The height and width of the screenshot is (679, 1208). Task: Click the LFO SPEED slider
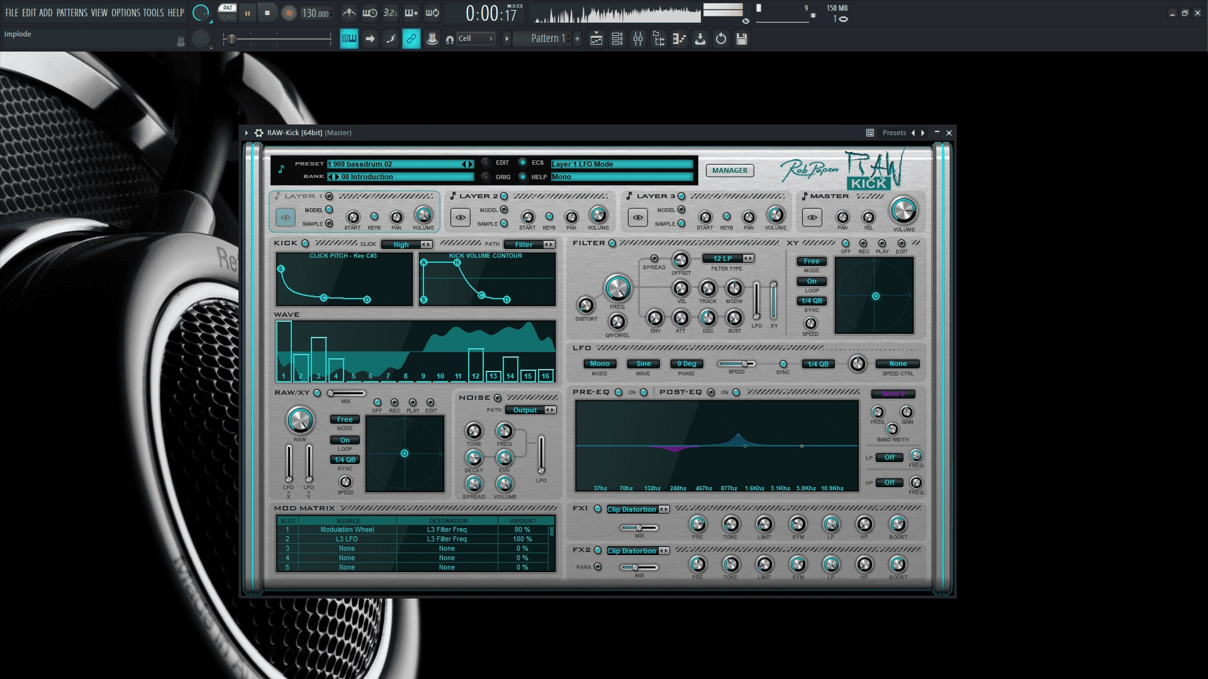click(x=736, y=364)
